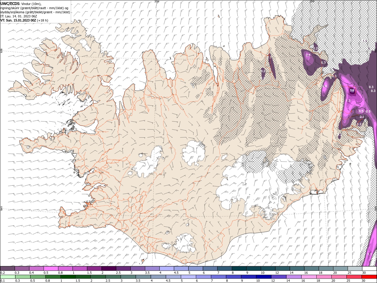
Task: Select the bright pink 0.5 swatch in upper legend row
Action: click(x=51, y=269)
